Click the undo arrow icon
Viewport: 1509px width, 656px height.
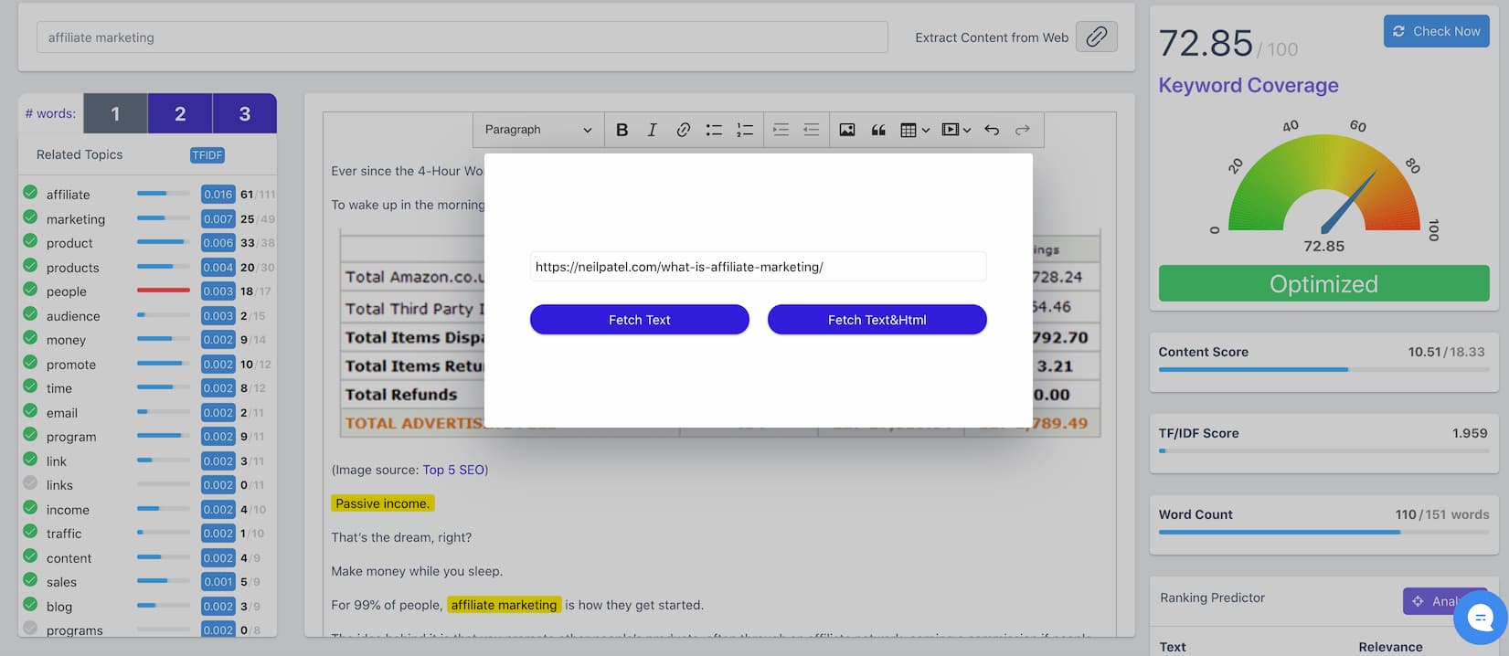(992, 130)
